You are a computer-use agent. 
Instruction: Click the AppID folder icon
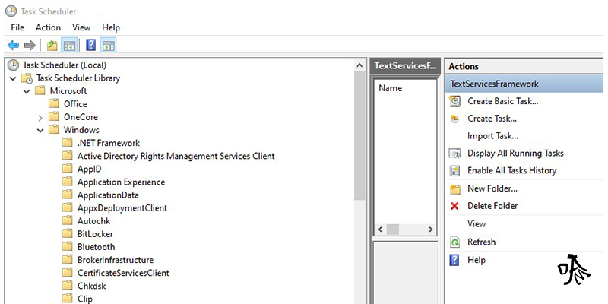click(x=68, y=169)
